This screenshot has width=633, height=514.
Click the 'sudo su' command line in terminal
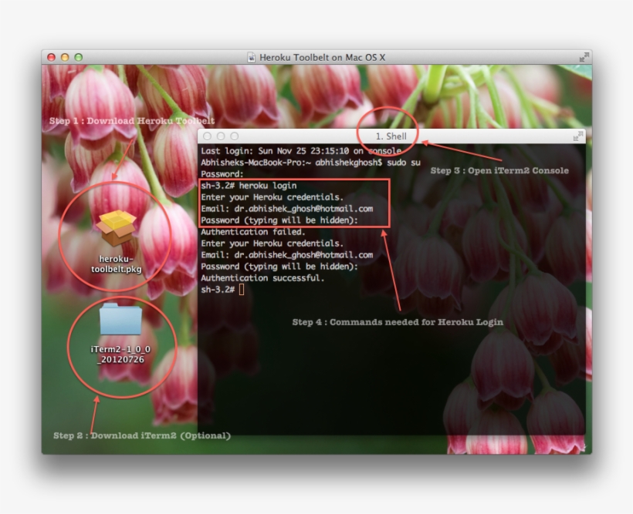(x=311, y=163)
